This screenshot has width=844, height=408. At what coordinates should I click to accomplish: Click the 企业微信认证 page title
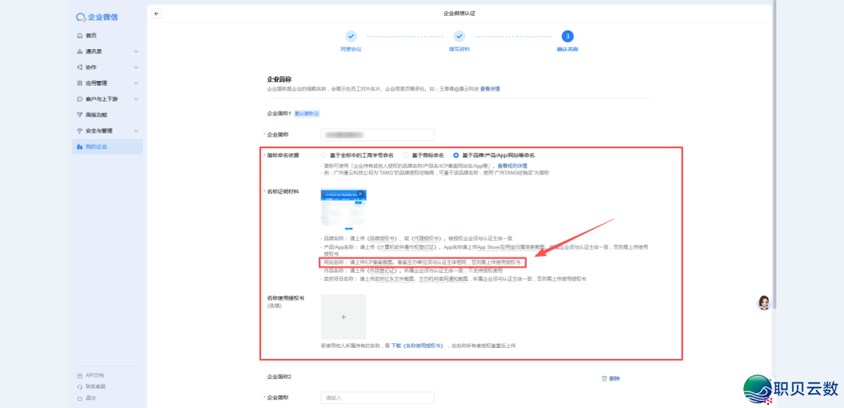click(460, 13)
